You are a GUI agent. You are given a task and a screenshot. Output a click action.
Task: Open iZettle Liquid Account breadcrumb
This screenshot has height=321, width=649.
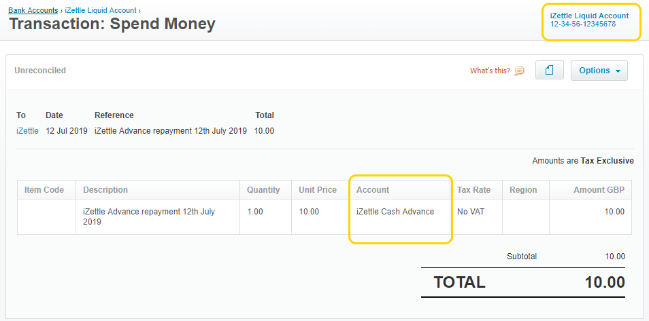click(101, 10)
